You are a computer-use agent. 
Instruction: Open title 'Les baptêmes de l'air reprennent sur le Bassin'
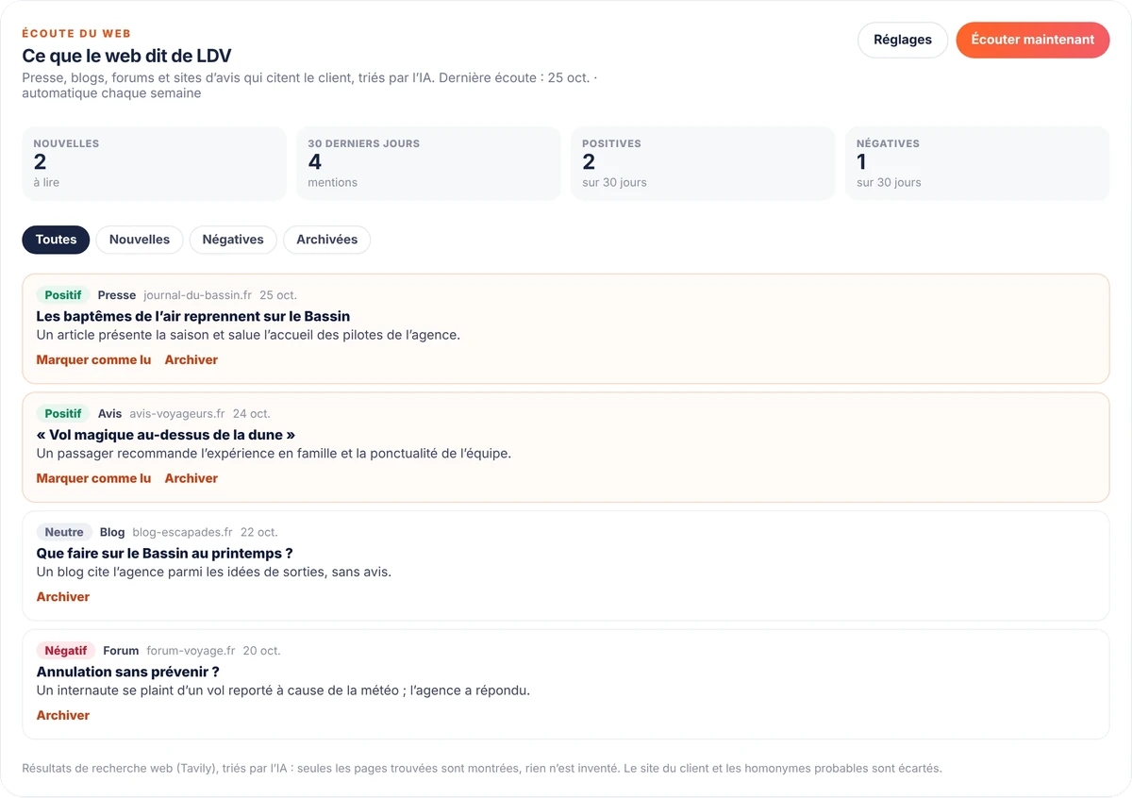coord(193,316)
